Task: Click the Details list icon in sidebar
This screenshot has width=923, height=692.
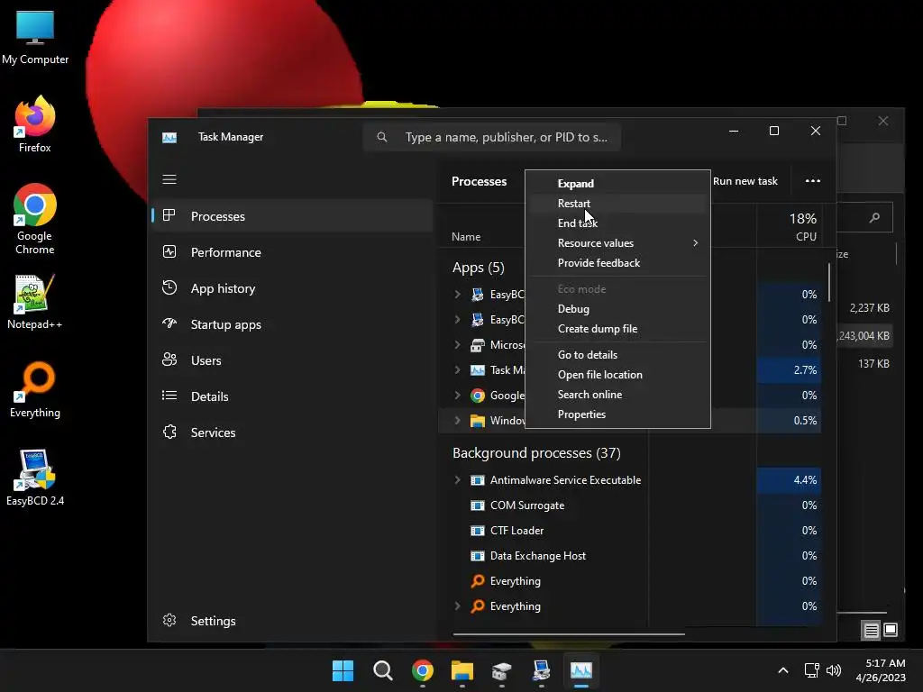Action: 169,396
